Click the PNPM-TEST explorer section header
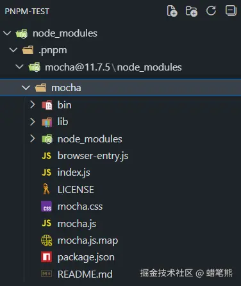 pyautogui.click(x=27, y=11)
